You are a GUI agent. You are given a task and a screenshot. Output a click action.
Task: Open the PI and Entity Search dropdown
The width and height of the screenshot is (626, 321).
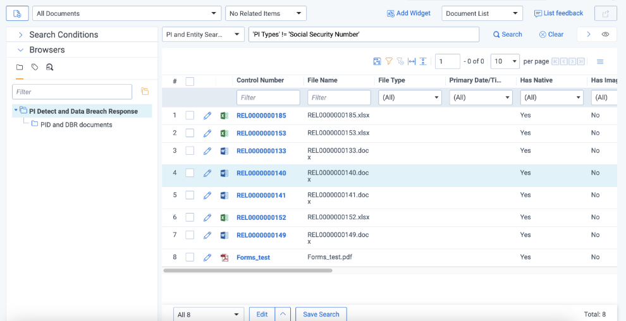(203, 34)
